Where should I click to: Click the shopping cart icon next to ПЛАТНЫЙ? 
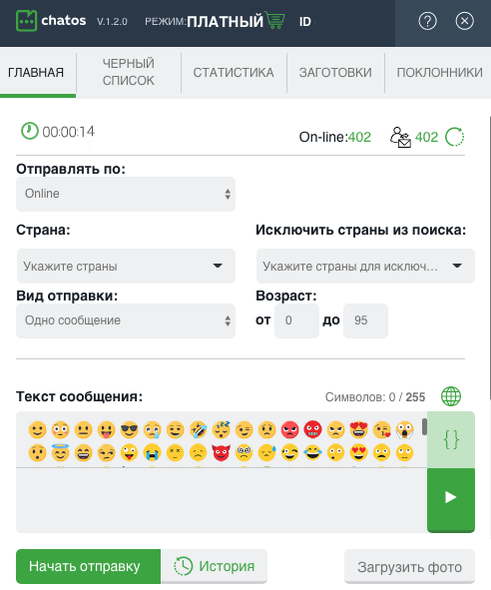pyautogui.click(x=275, y=20)
